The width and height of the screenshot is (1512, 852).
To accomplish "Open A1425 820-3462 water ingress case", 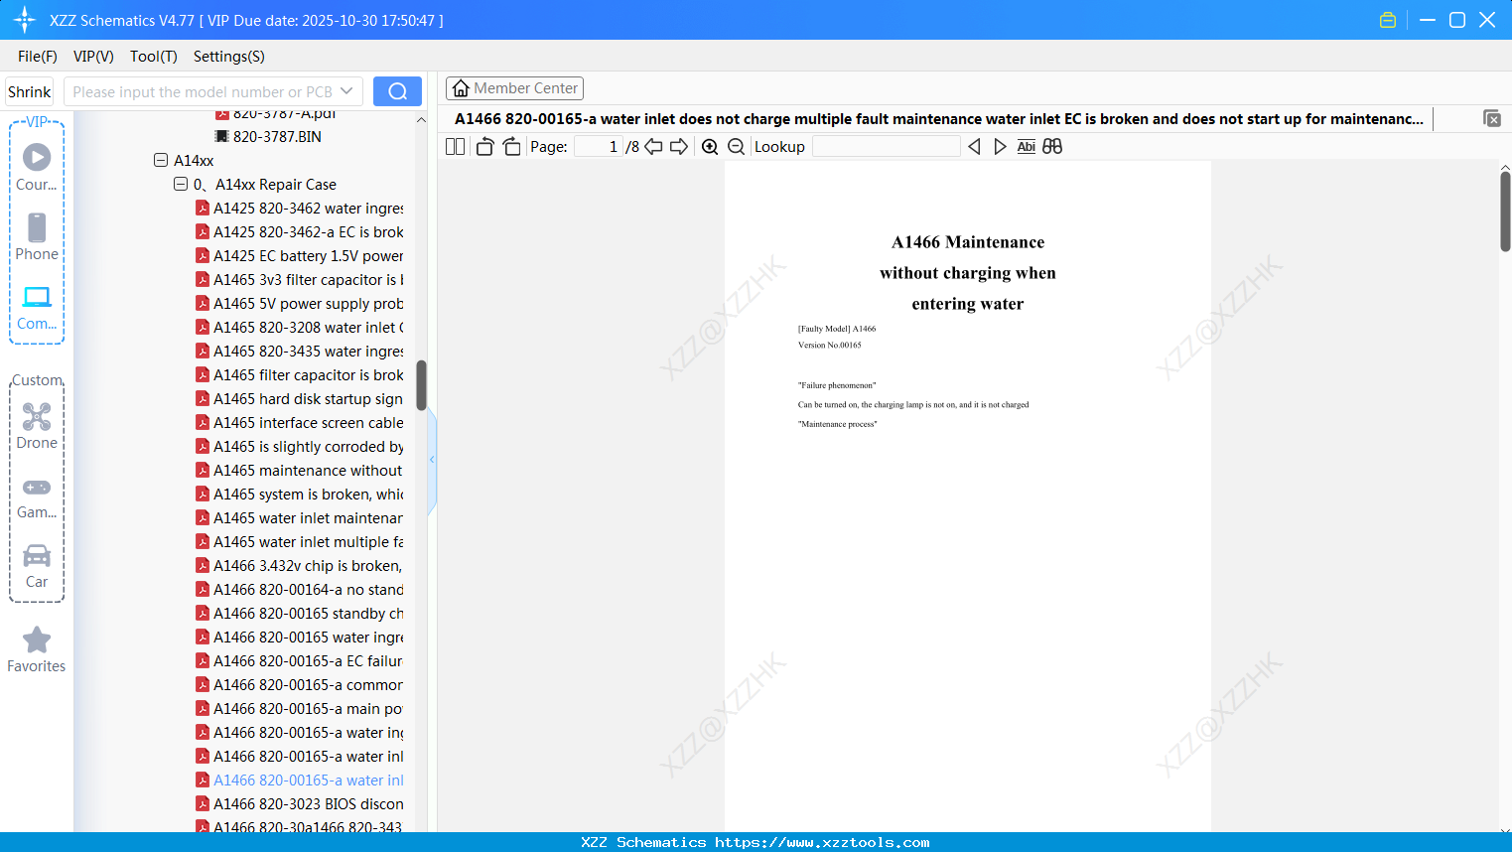I will click(300, 209).
